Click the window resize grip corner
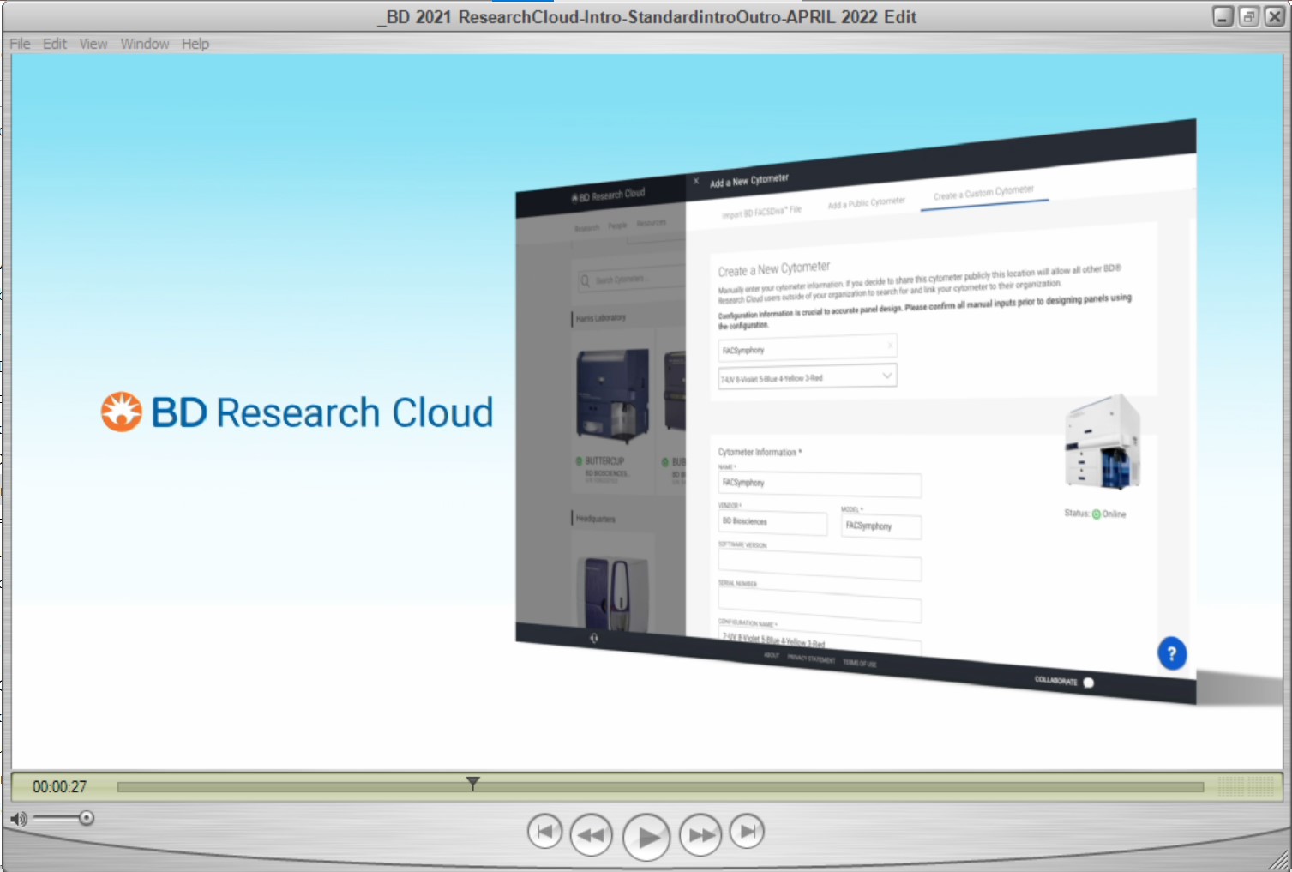 pos(1279,860)
